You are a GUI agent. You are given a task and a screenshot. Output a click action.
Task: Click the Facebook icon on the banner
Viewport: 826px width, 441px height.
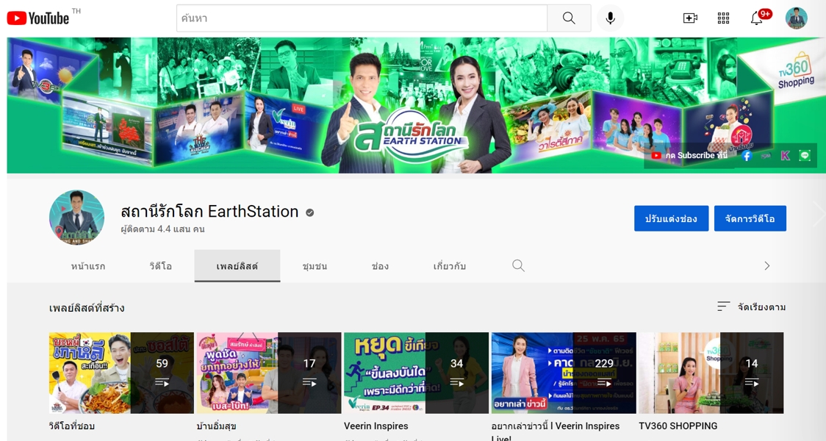pos(747,155)
